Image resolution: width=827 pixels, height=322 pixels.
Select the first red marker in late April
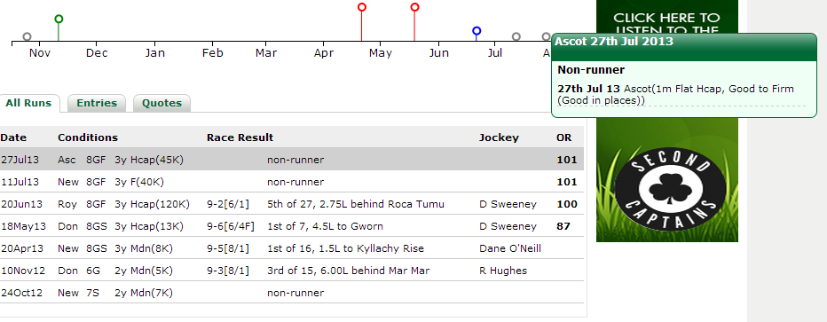pos(362,7)
